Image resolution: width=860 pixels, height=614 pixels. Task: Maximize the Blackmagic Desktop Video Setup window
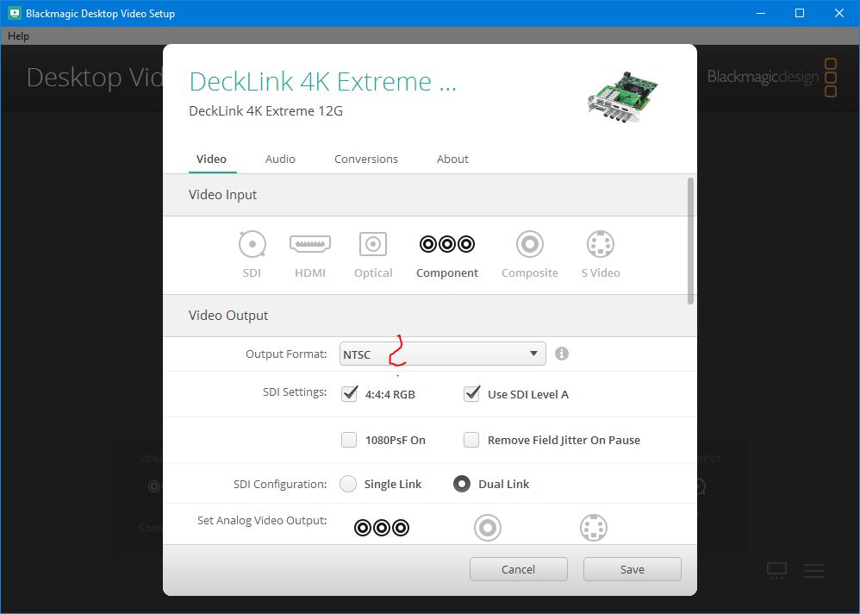(x=800, y=13)
